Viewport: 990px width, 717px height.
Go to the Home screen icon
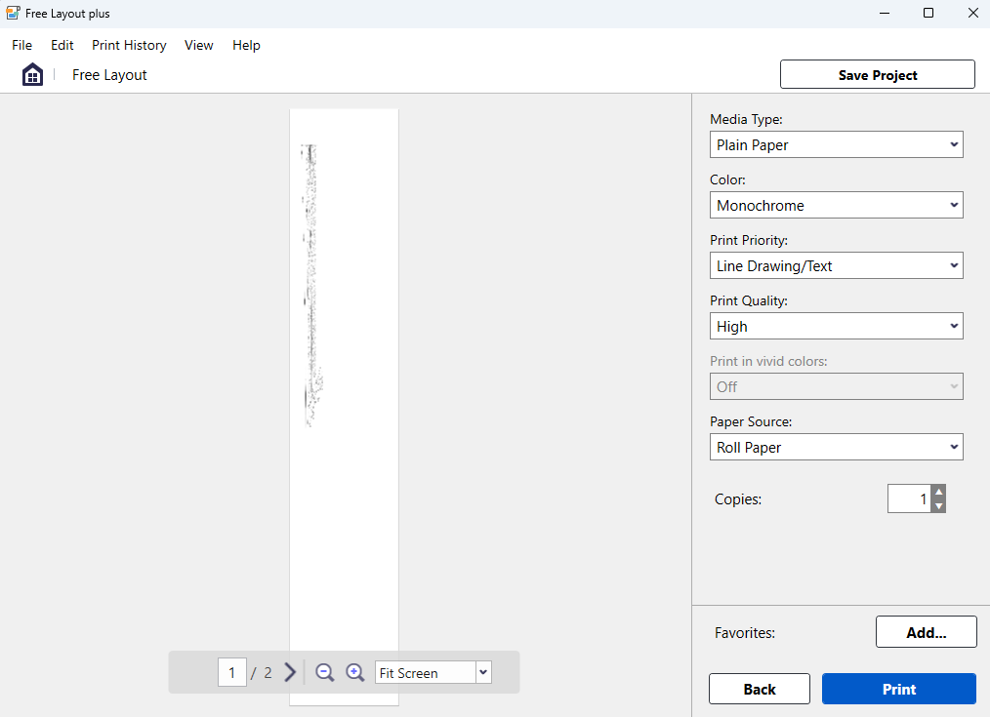point(33,74)
